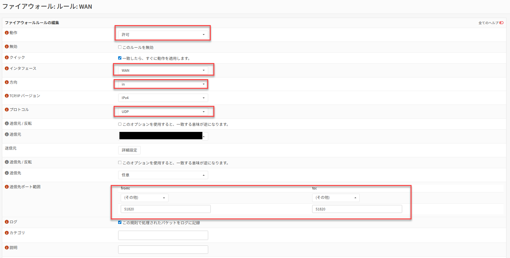The image size is (510, 258).
Task: Click the info icon beside 動作
Action: click(7, 33)
